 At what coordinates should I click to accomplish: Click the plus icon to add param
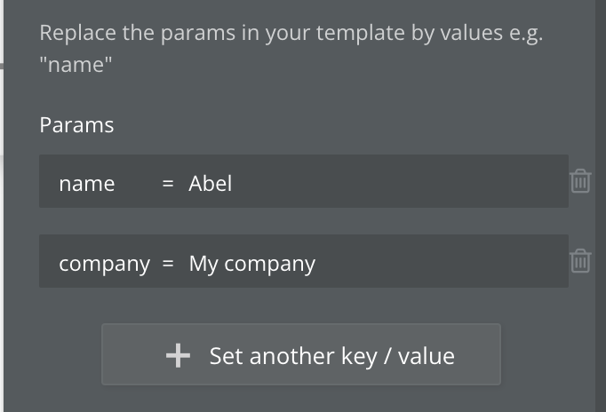pos(178,356)
